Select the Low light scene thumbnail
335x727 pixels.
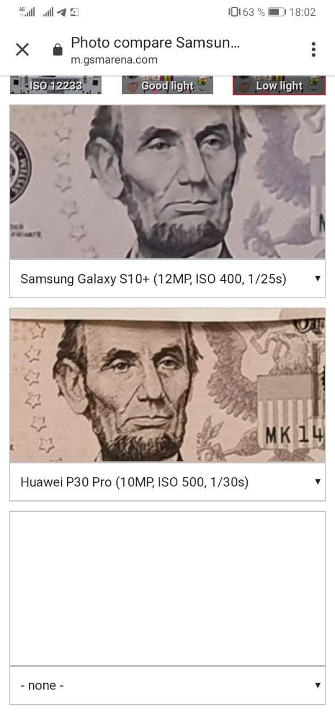[279, 85]
